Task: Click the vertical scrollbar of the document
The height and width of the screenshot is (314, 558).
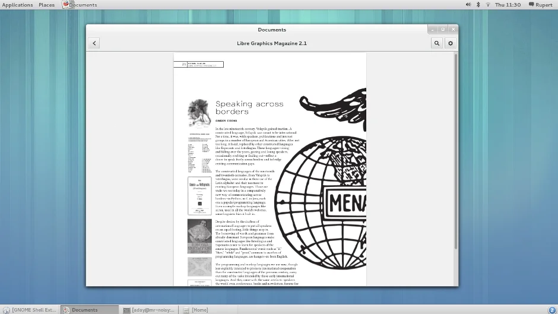Action: [x=456, y=148]
